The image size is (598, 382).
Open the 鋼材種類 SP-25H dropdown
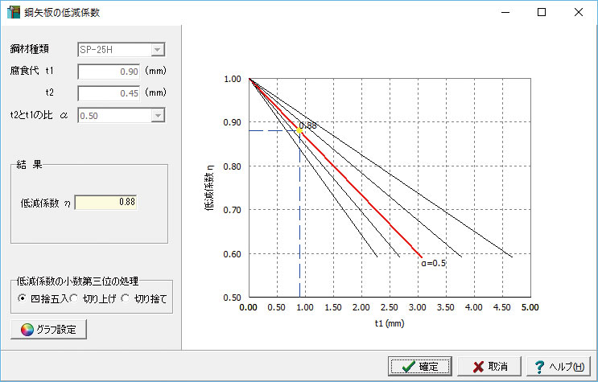click(x=158, y=50)
